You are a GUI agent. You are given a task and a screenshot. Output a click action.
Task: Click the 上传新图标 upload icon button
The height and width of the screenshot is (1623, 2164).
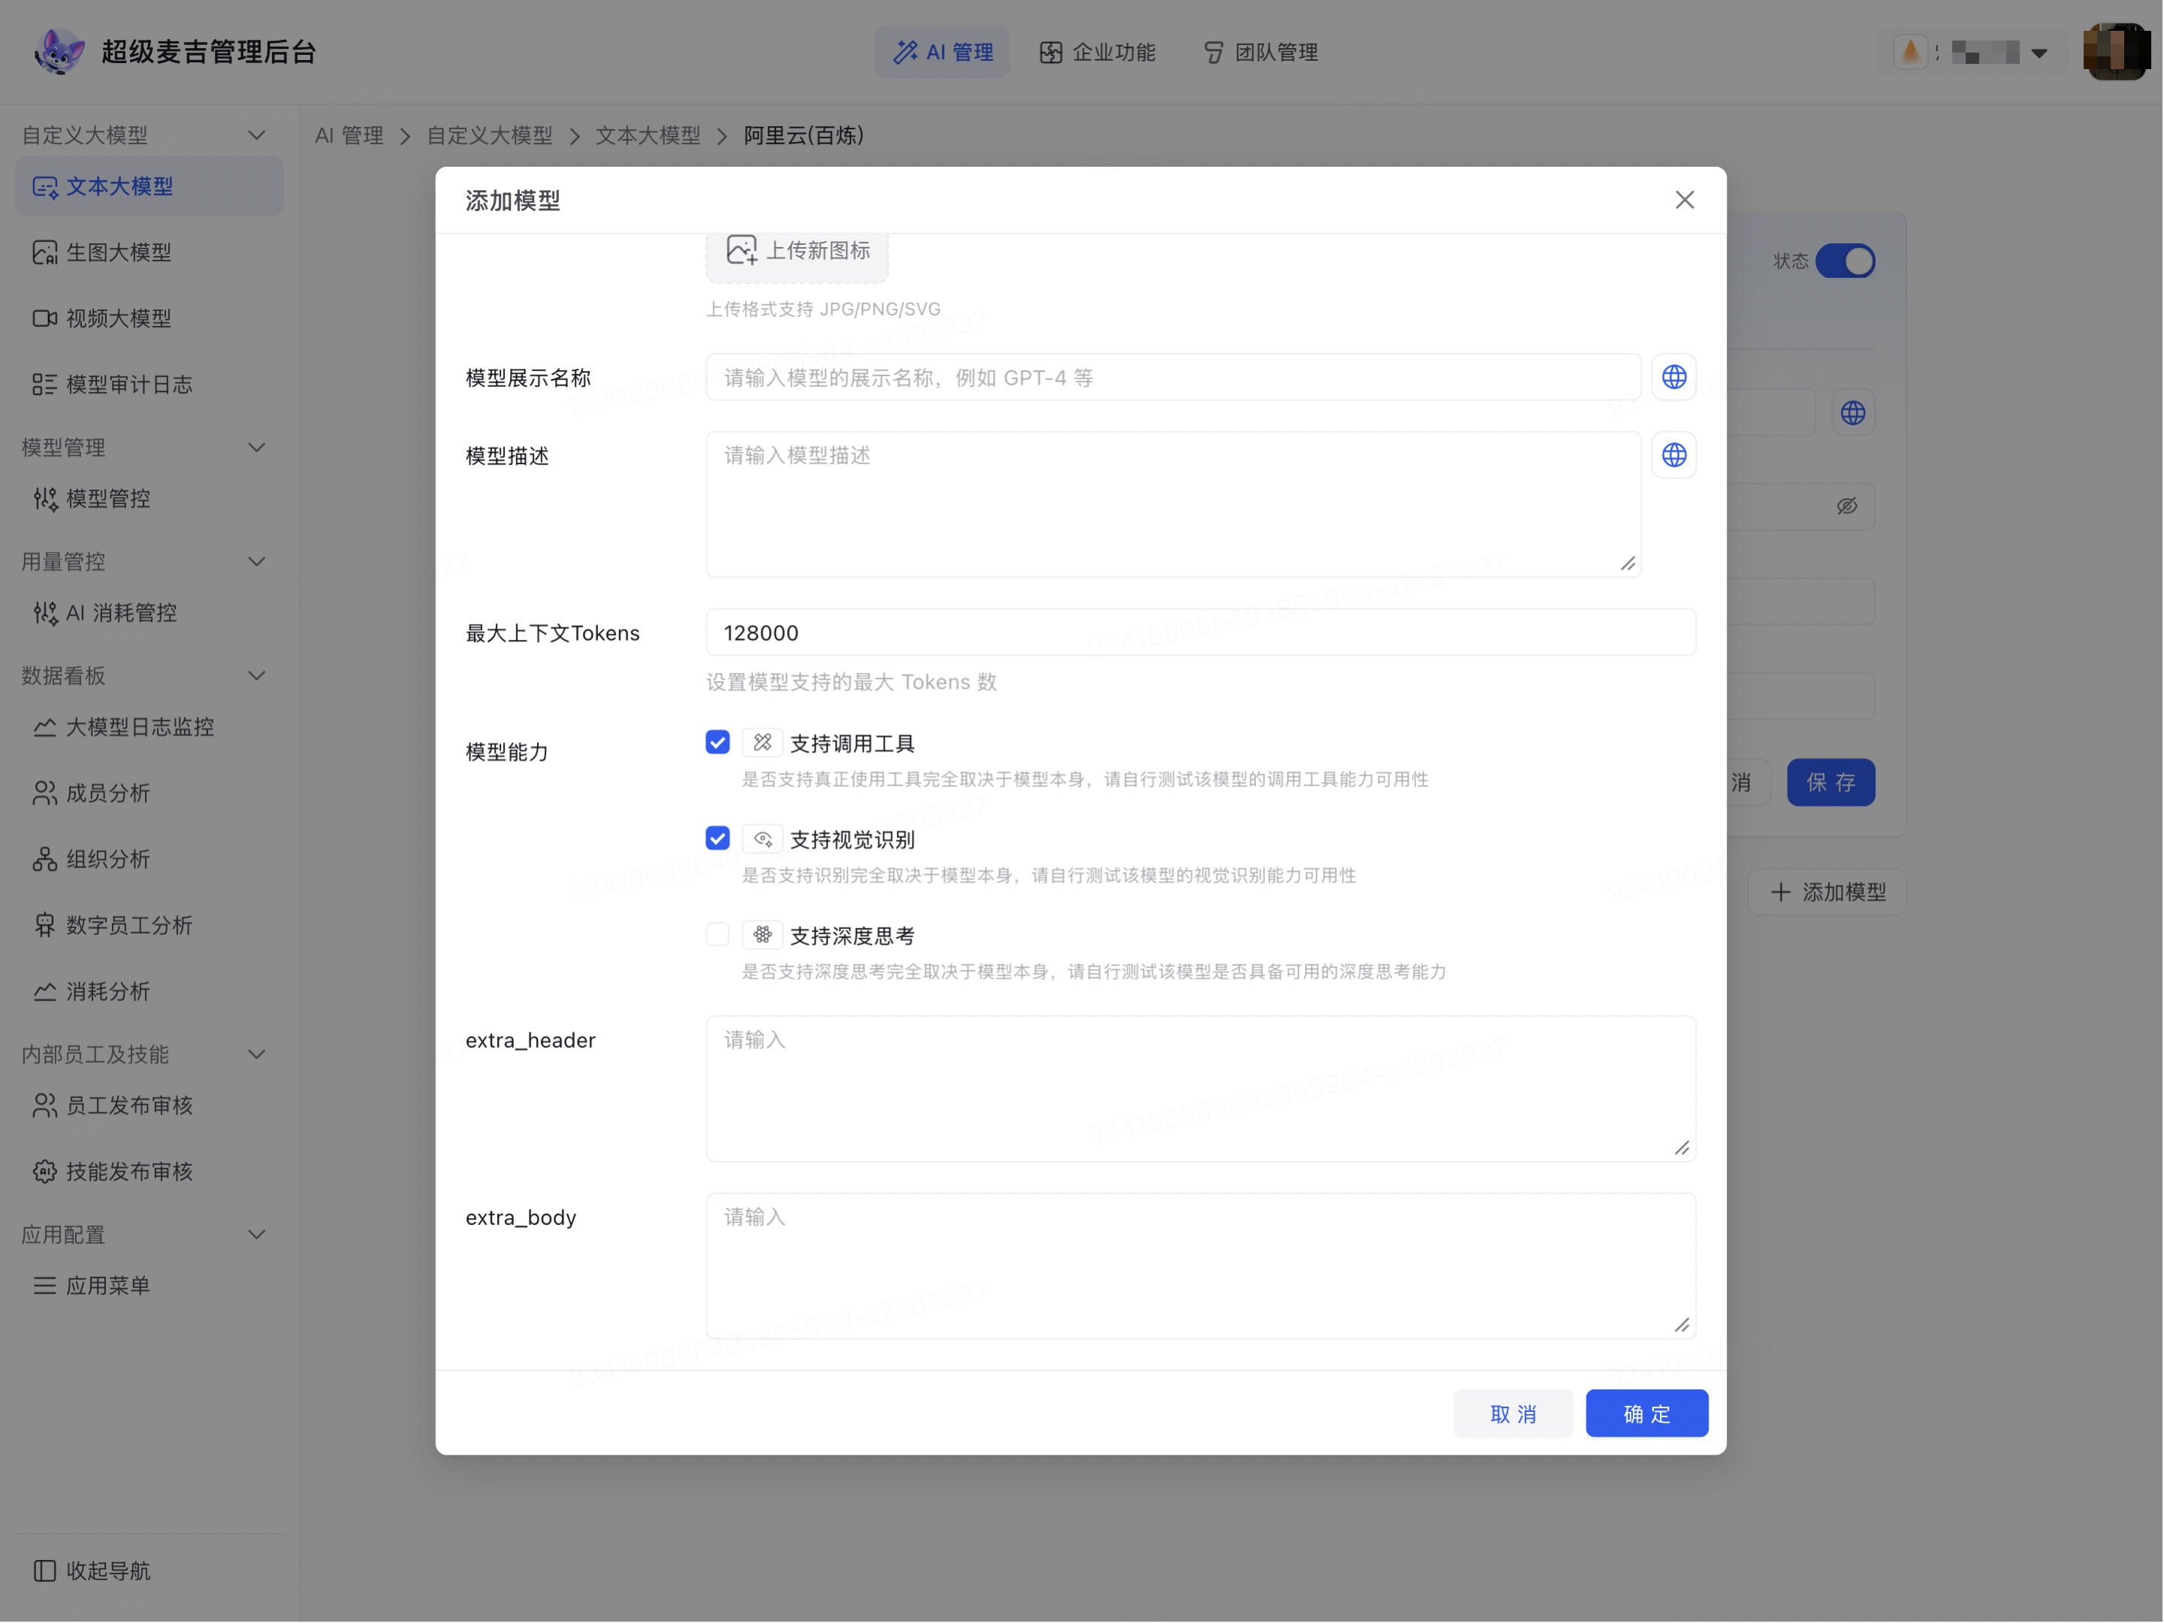point(797,250)
